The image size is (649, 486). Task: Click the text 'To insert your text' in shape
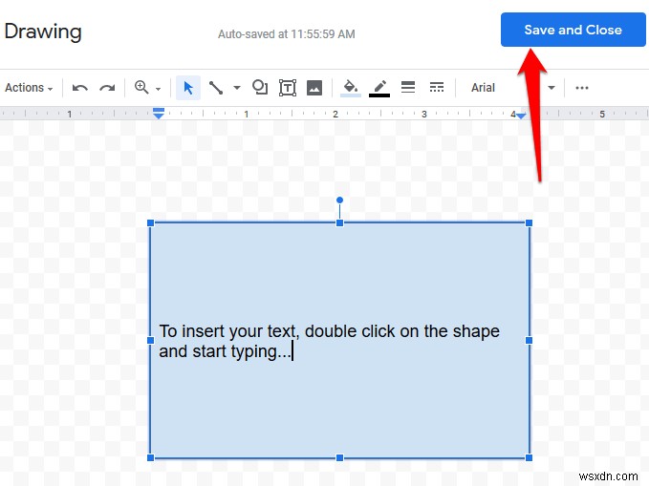tap(228, 331)
